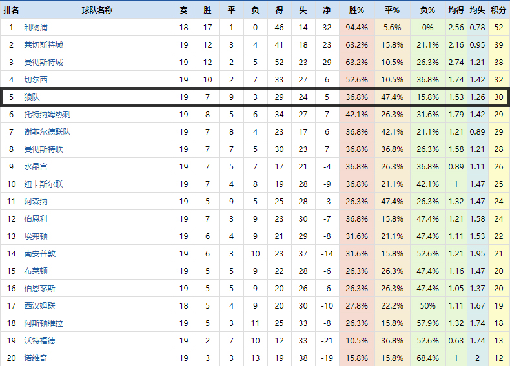The height and width of the screenshot is (366, 510).
Task: Click 诺维奇's 68.4% loss rate cell
Action: click(x=427, y=358)
